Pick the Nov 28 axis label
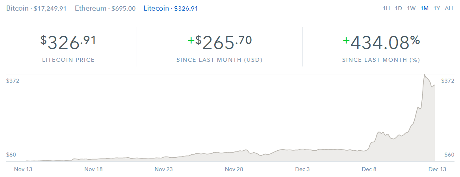Viewport: 460px width, 177px height. 234,170
